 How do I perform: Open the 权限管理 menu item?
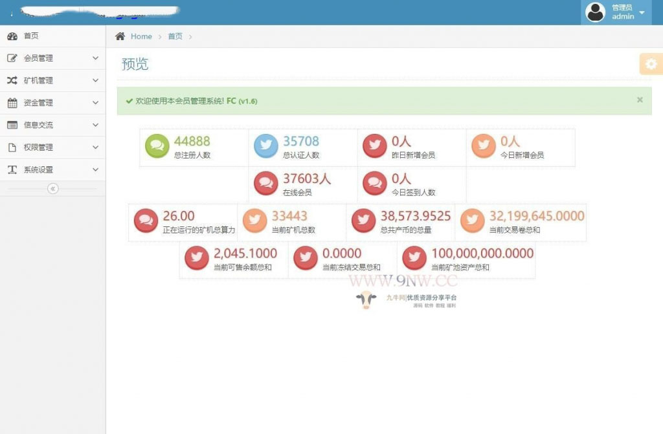tap(39, 147)
